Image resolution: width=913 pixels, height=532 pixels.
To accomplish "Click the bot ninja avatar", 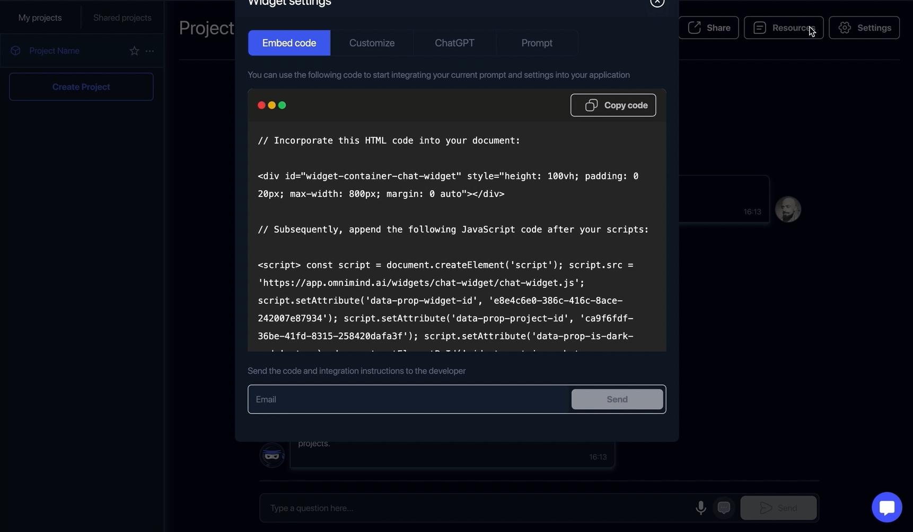I will (272, 455).
